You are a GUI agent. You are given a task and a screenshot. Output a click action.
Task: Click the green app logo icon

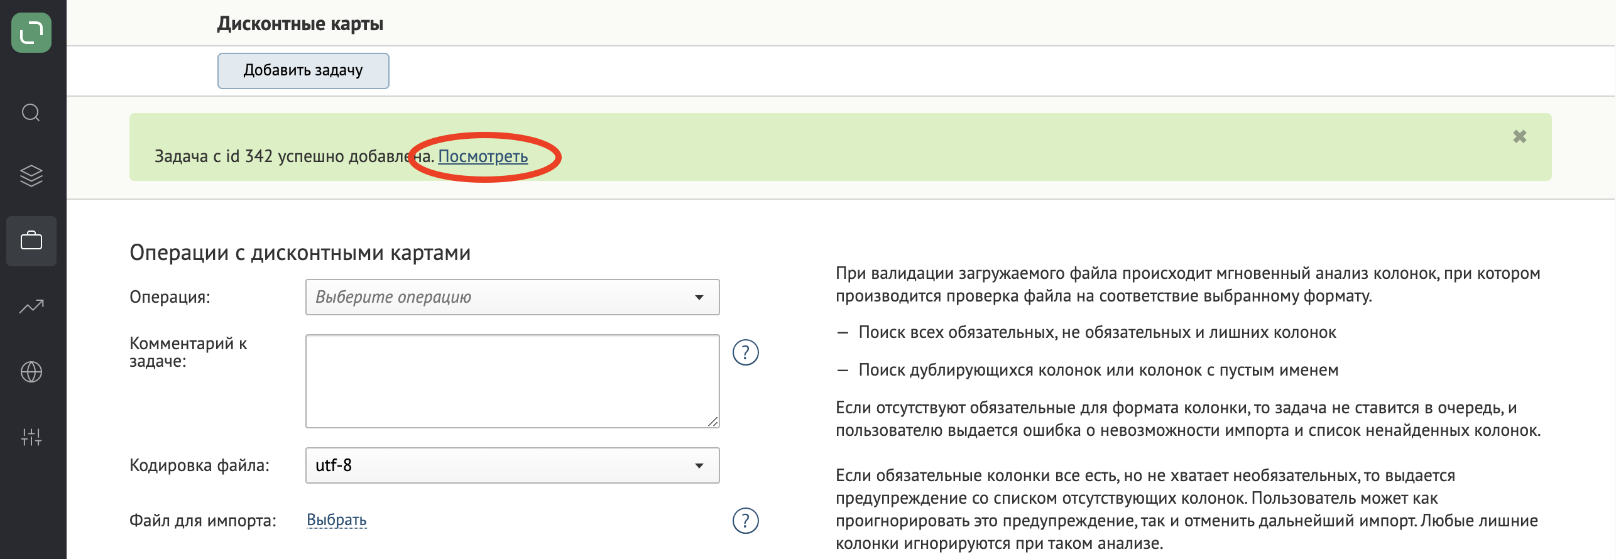click(31, 33)
